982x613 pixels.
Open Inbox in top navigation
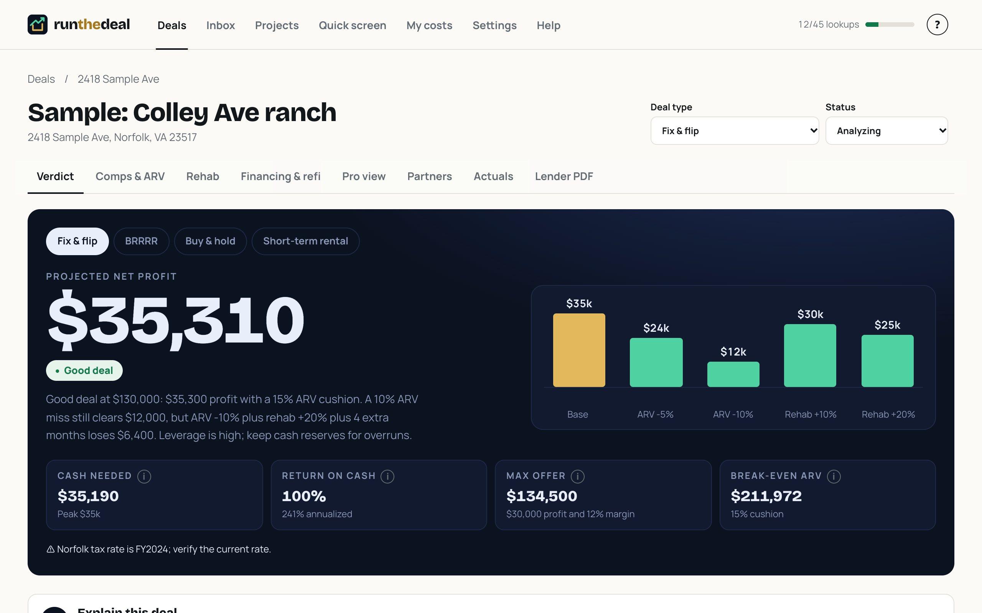click(220, 25)
